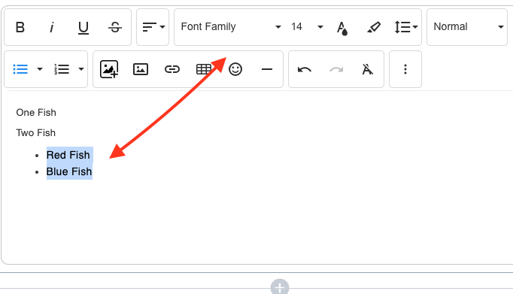
Task: Click the redo arrow icon
Action: tap(336, 69)
